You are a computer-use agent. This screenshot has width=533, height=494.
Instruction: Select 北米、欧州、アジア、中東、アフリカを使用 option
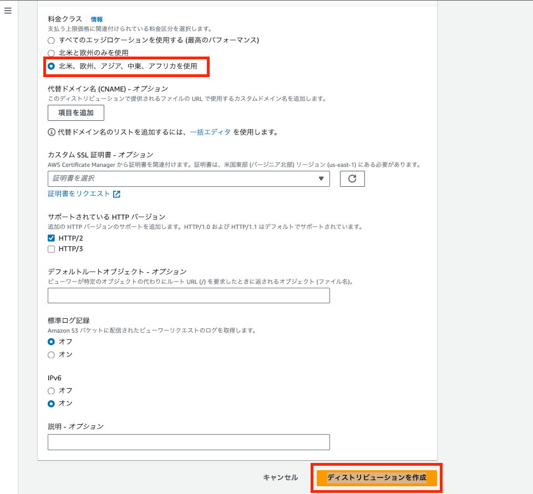(52, 66)
